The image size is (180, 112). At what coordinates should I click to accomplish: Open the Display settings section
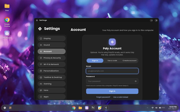(x=51, y=39)
